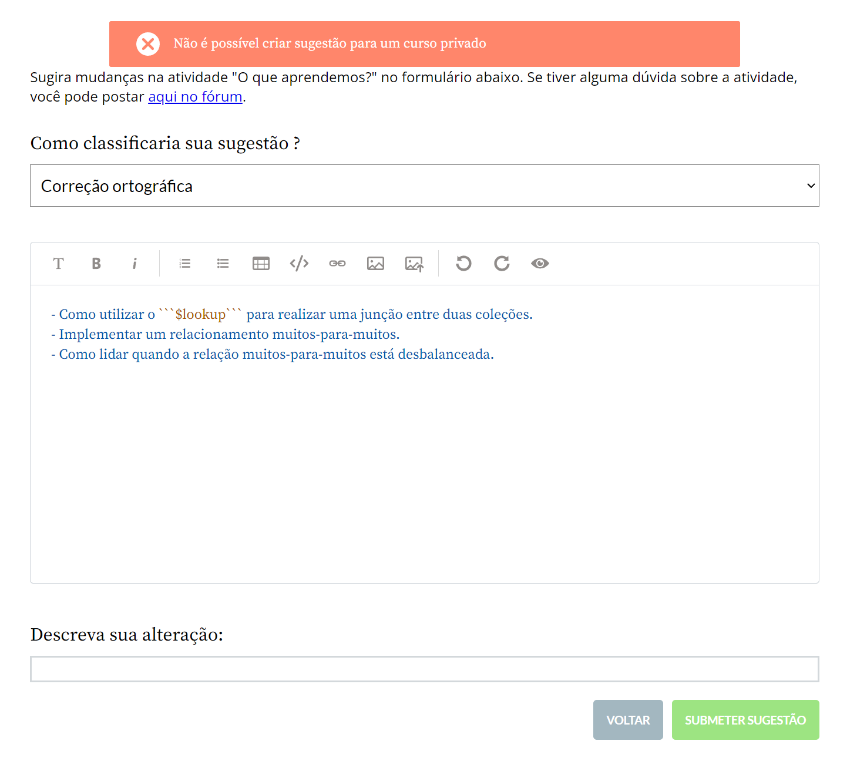The width and height of the screenshot is (867, 758).
Task: Click the error X icon in the alert
Action: (148, 44)
